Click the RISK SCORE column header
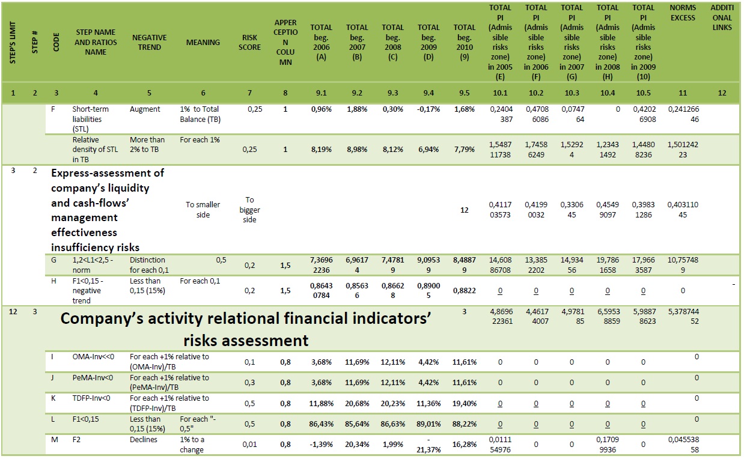 tap(249, 43)
